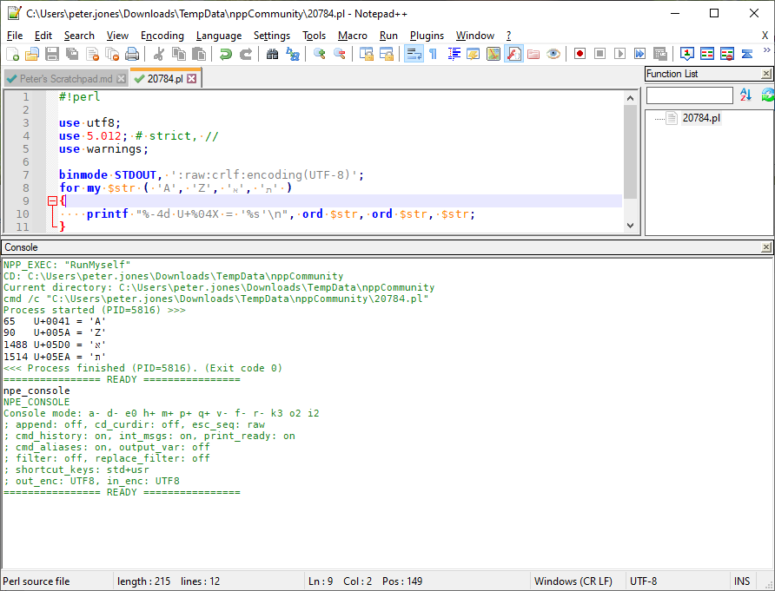The height and width of the screenshot is (591, 775).
Task: Open the Replace dialog icon
Action: point(293,54)
